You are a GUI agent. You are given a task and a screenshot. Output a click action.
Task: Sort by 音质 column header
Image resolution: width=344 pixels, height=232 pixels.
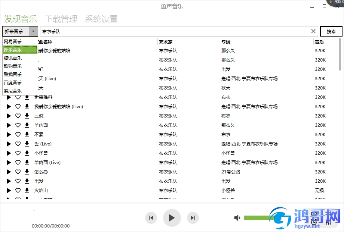319,42
